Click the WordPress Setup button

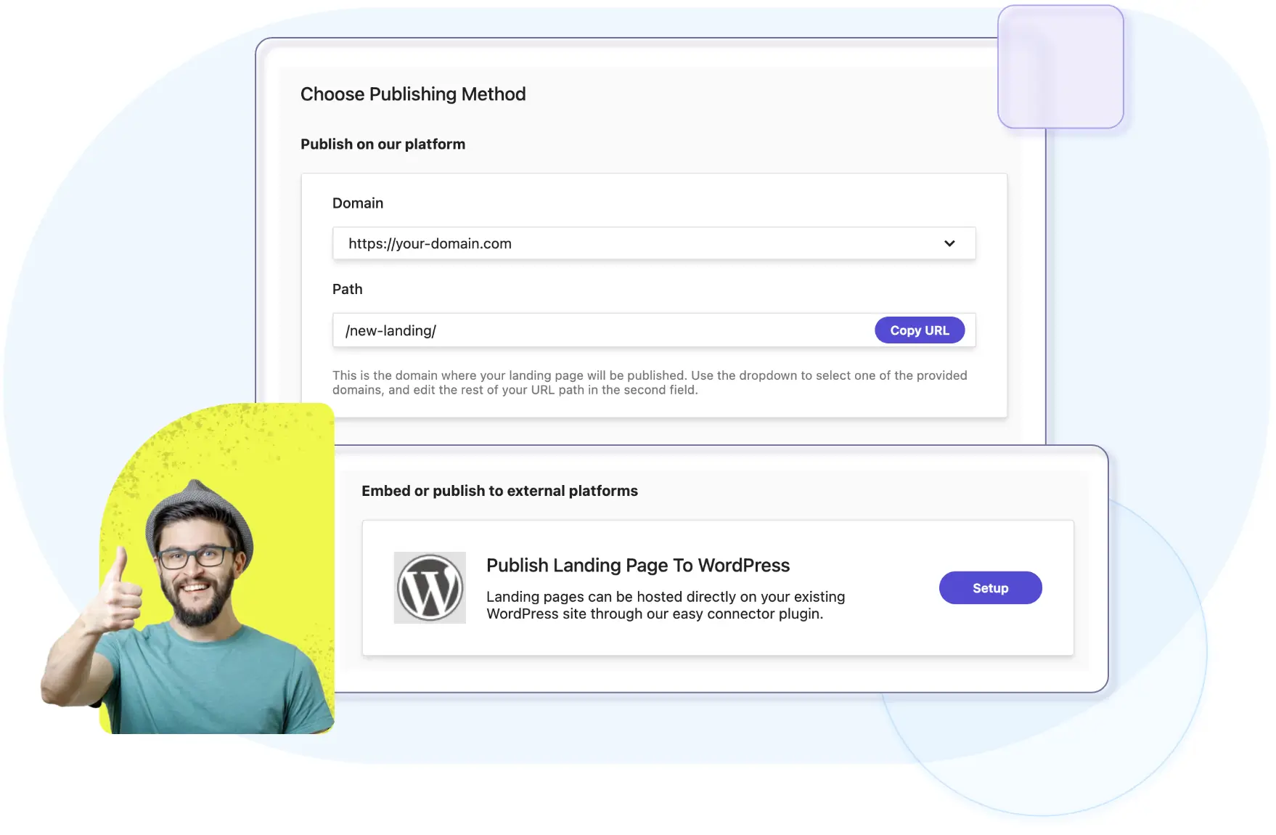click(990, 587)
